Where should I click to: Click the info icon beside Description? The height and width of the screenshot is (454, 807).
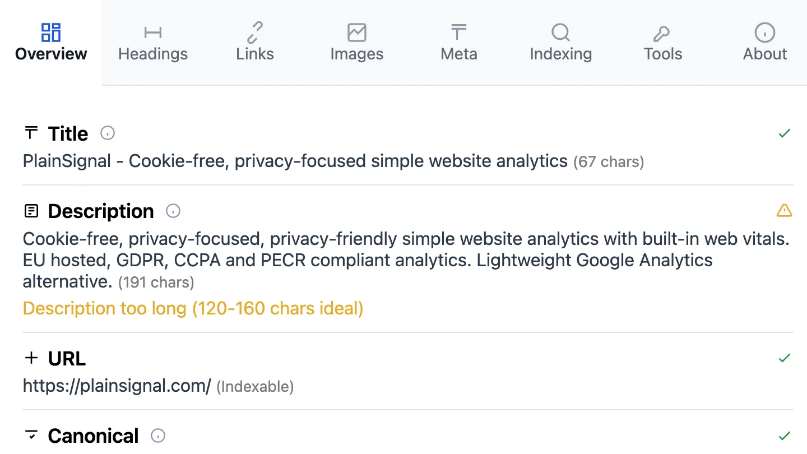point(173,211)
